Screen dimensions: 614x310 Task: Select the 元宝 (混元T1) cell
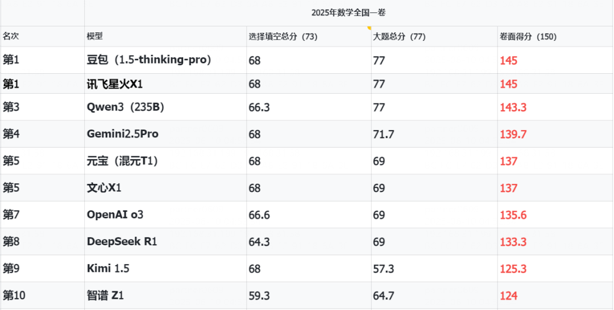pyautogui.click(x=165, y=161)
